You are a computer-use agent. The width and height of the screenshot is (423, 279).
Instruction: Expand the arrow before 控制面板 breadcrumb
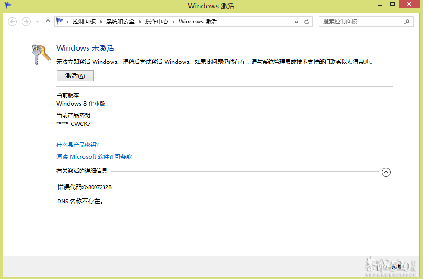pyautogui.click(x=67, y=22)
